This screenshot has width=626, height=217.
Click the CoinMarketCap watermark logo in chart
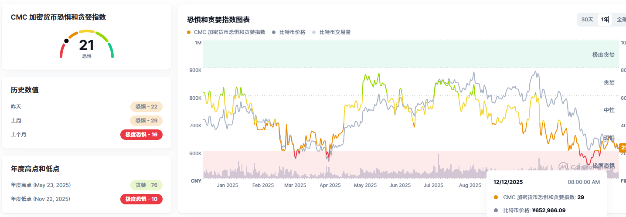coord(564,166)
